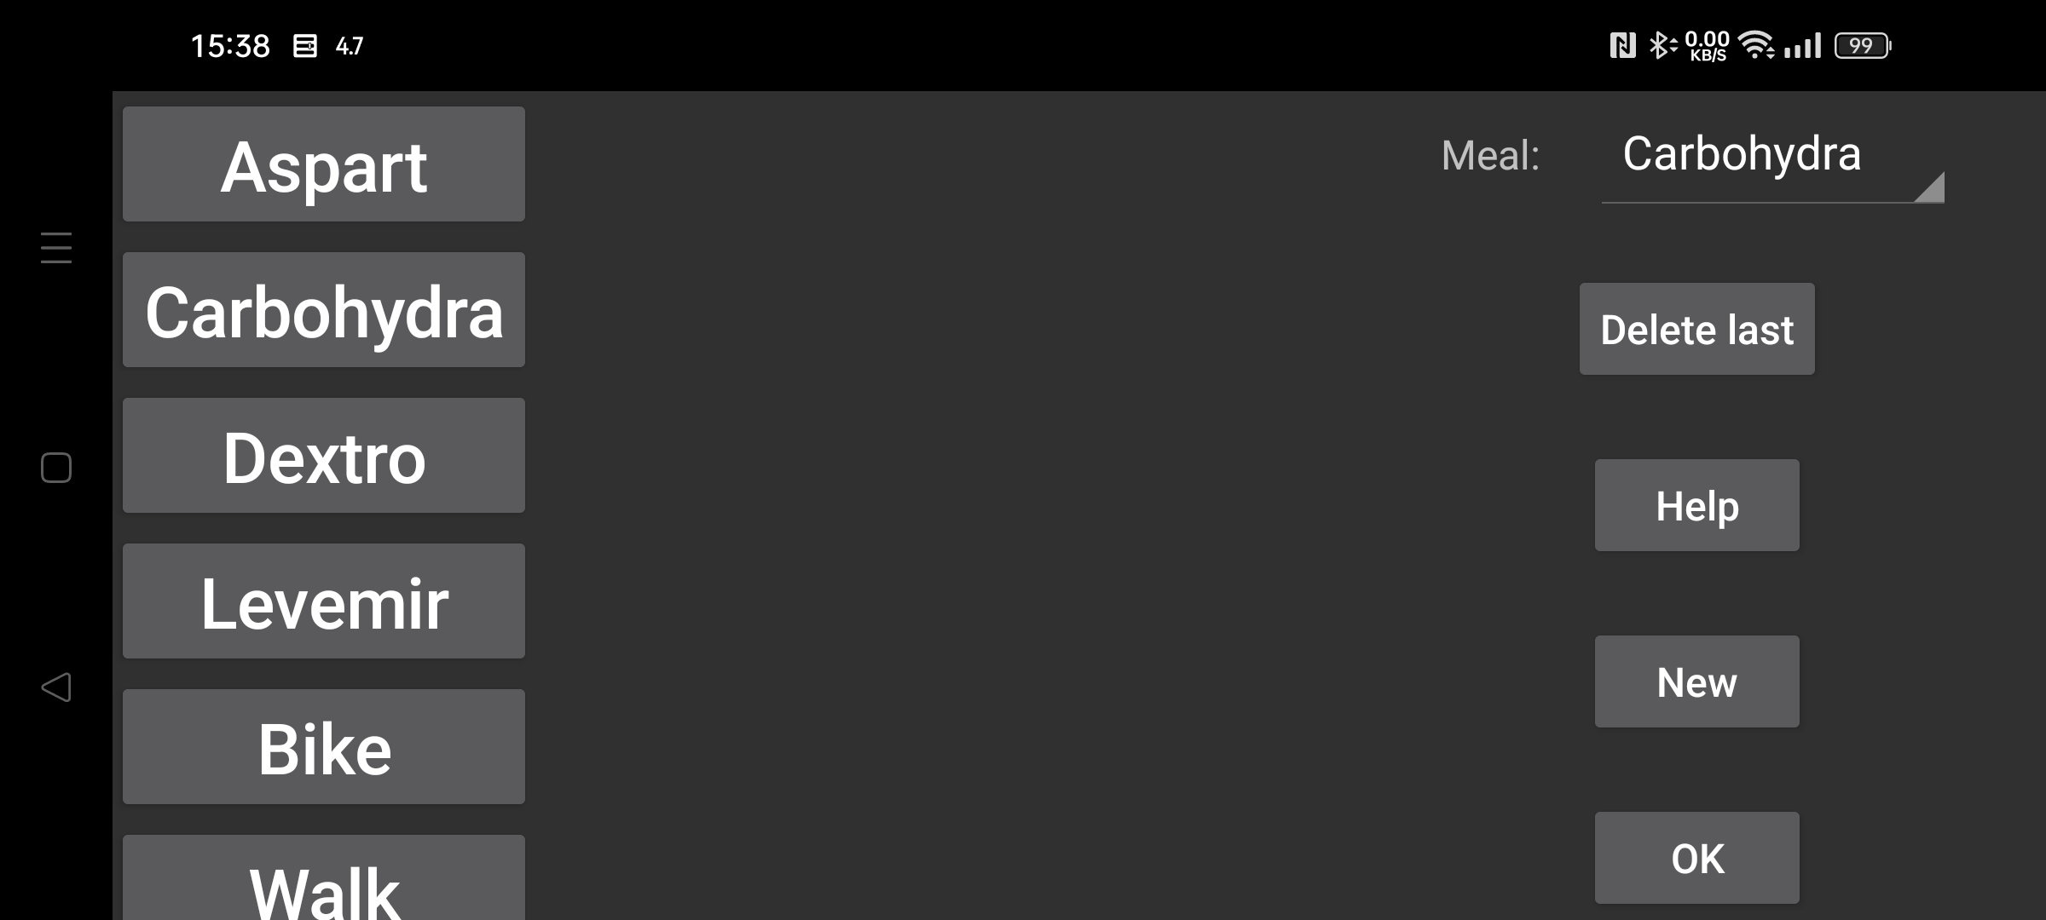Select the Dextro button
The height and width of the screenshot is (920, 2046).
(324, 456)
